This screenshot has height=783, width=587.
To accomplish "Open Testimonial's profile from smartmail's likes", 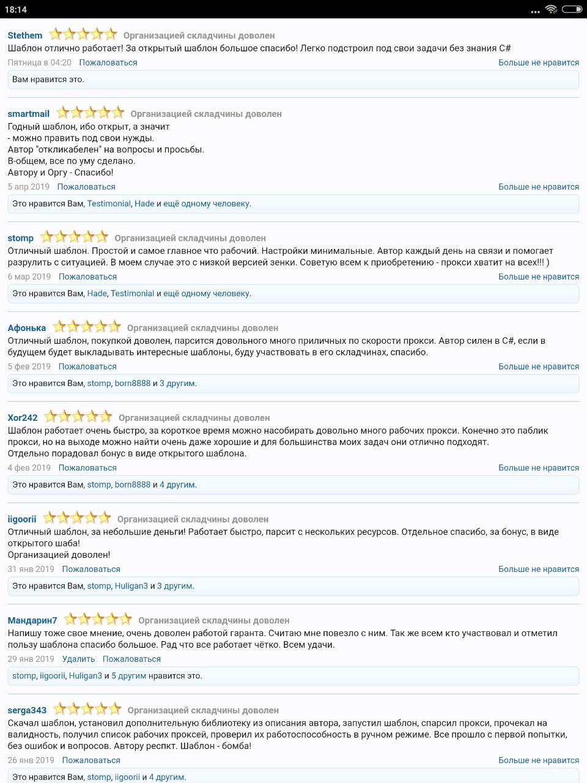I will point(109,204).
